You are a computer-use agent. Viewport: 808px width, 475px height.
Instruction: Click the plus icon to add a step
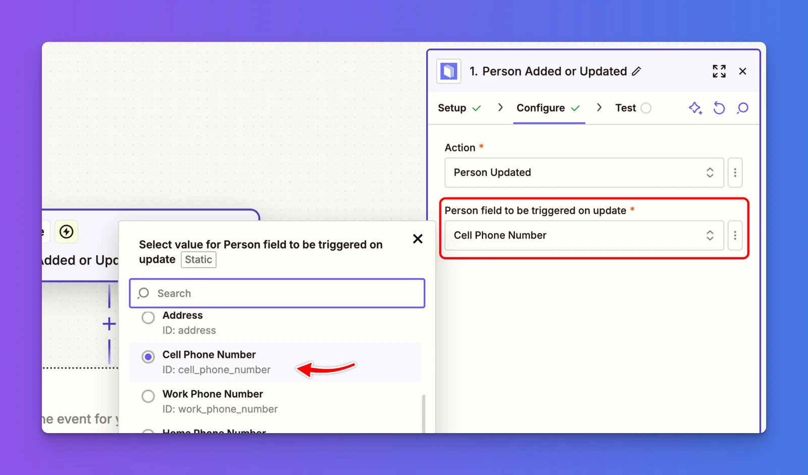[x=109, y=324]
